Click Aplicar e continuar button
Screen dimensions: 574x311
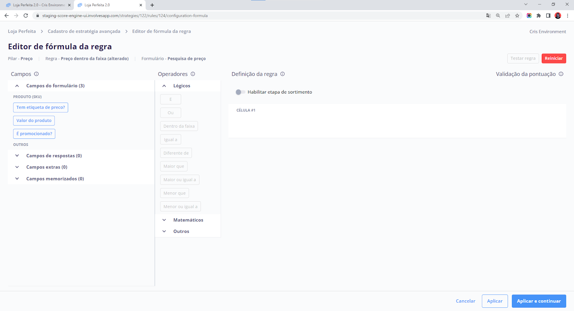coord(539,301)
